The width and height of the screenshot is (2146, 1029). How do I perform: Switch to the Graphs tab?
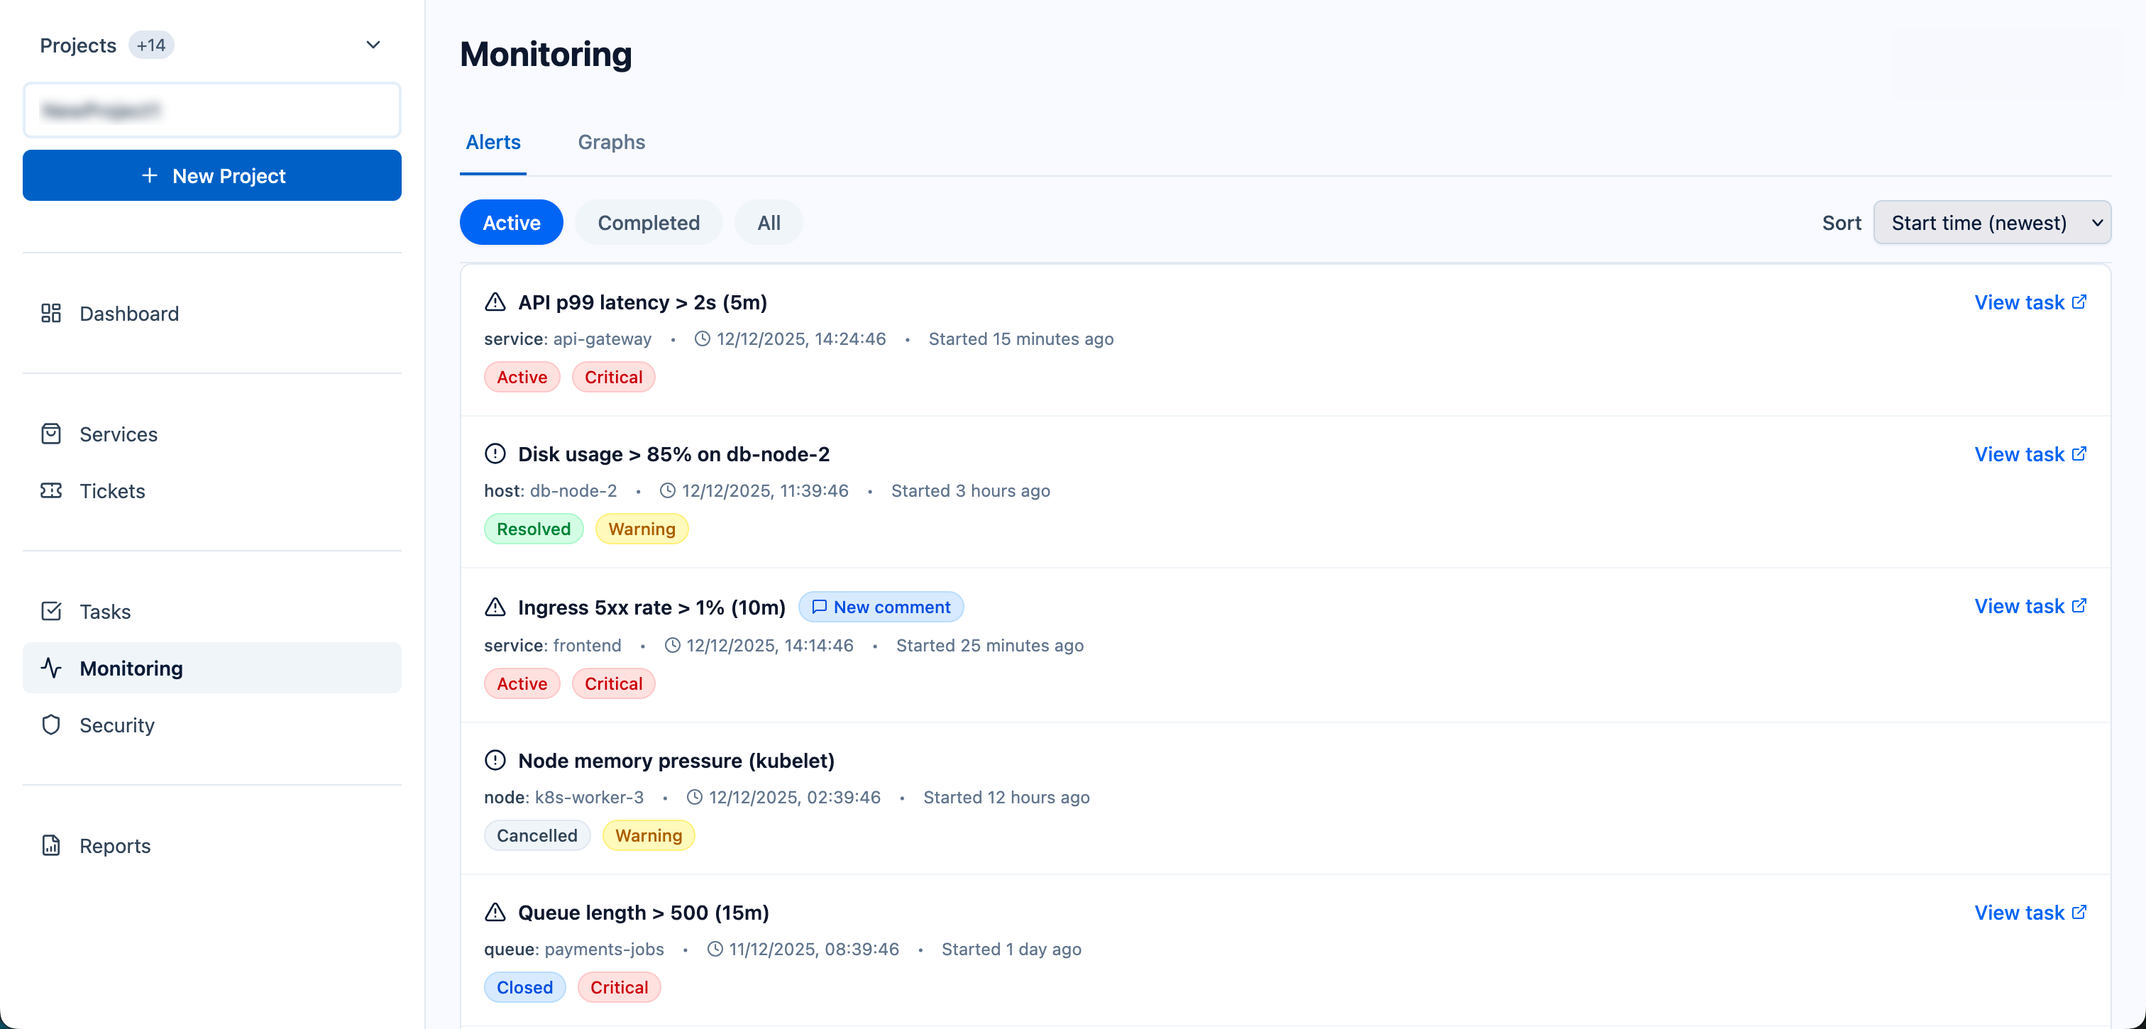[612, 143]
